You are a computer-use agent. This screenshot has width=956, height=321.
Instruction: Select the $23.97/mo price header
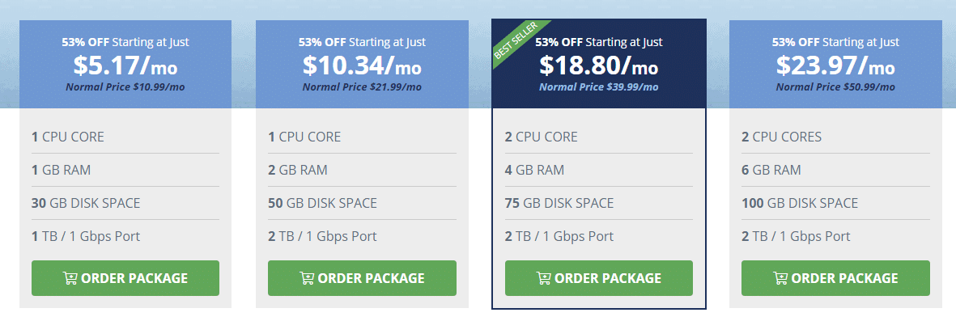pos(836,65)
